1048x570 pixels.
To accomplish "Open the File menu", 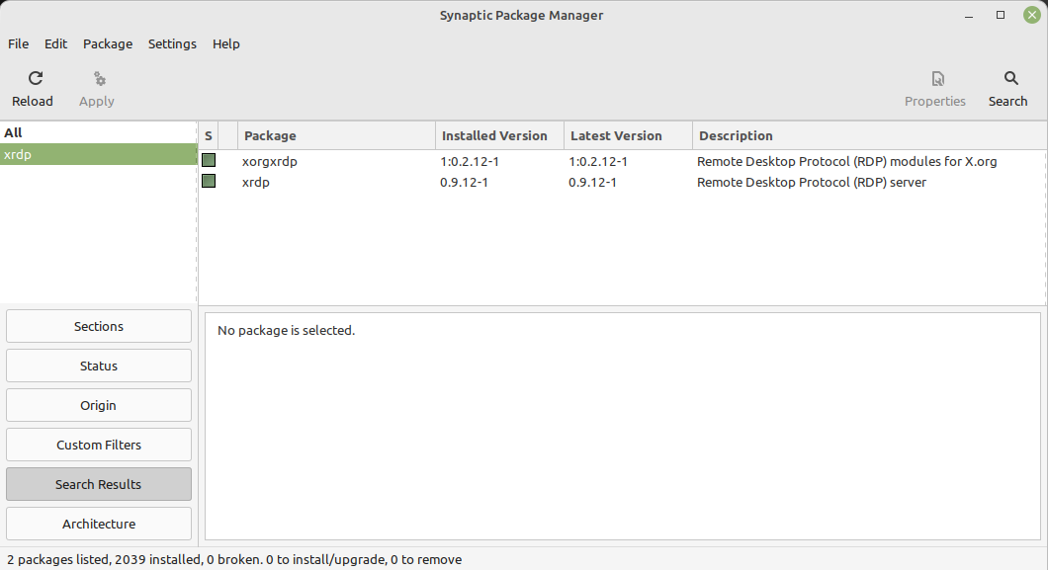I will tap(19, 44).
